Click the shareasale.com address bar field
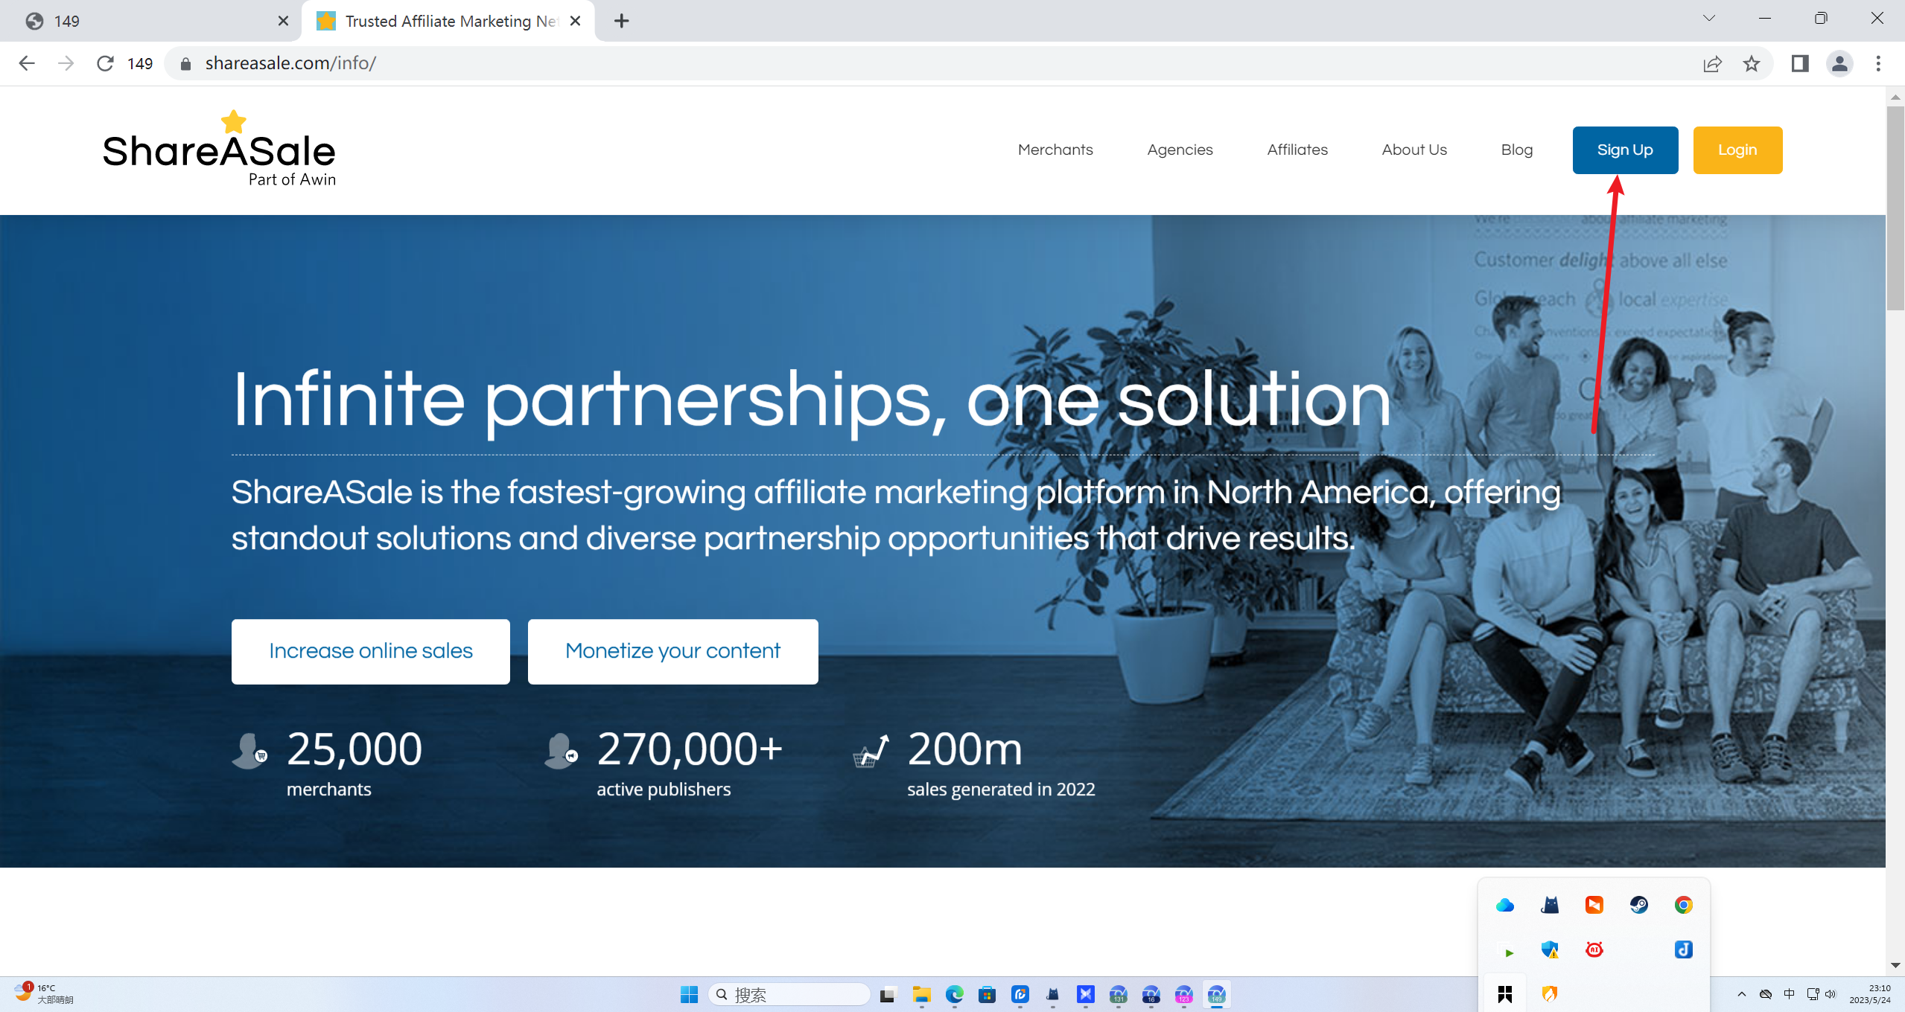Image resolution: width=1905 pixels, height=1012 pixels. pos(894,64)
